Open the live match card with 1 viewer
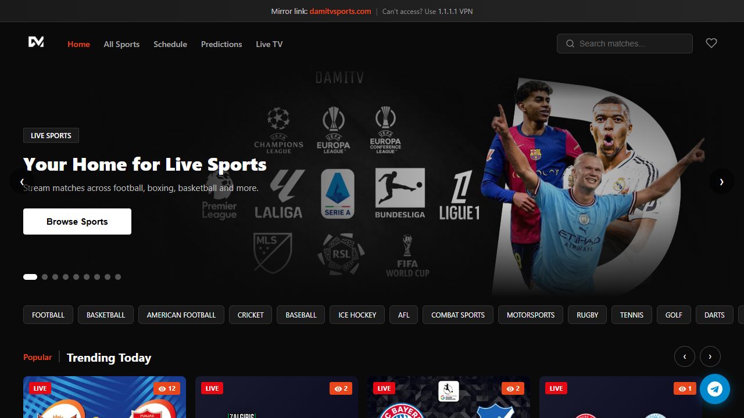744x418 pixels. coord(621,397)
